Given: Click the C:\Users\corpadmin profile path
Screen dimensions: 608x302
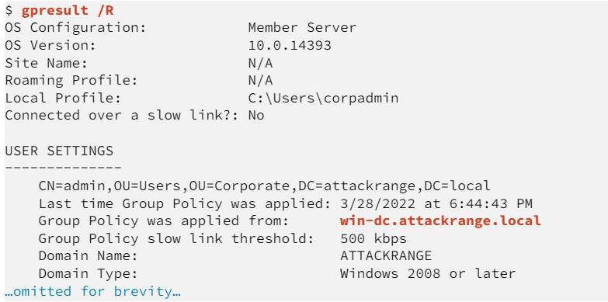Looking at the screenshot, I should pyautogui.click(x=323, y=98).
